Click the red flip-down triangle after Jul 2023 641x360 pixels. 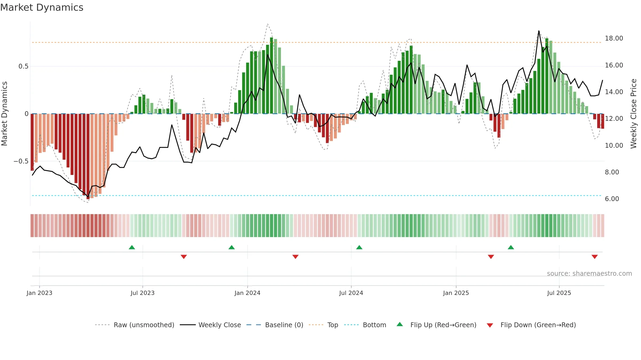[x=184, y=257]
